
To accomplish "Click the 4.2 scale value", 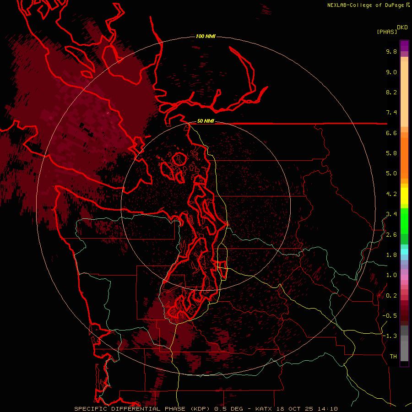I will click(x=391, y=194).
